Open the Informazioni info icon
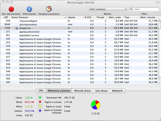 [x=29, y=9]
